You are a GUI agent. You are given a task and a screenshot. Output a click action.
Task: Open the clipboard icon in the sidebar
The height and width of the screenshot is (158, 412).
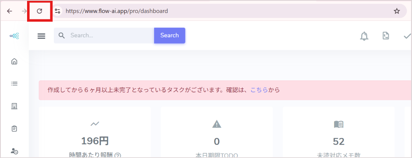click(x=14, y=129)
